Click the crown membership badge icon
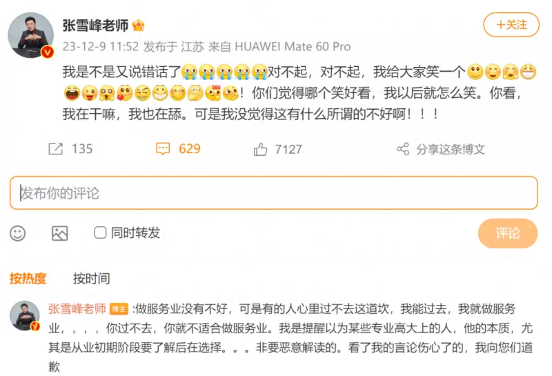The image size is (552, 376). [139, 26]
